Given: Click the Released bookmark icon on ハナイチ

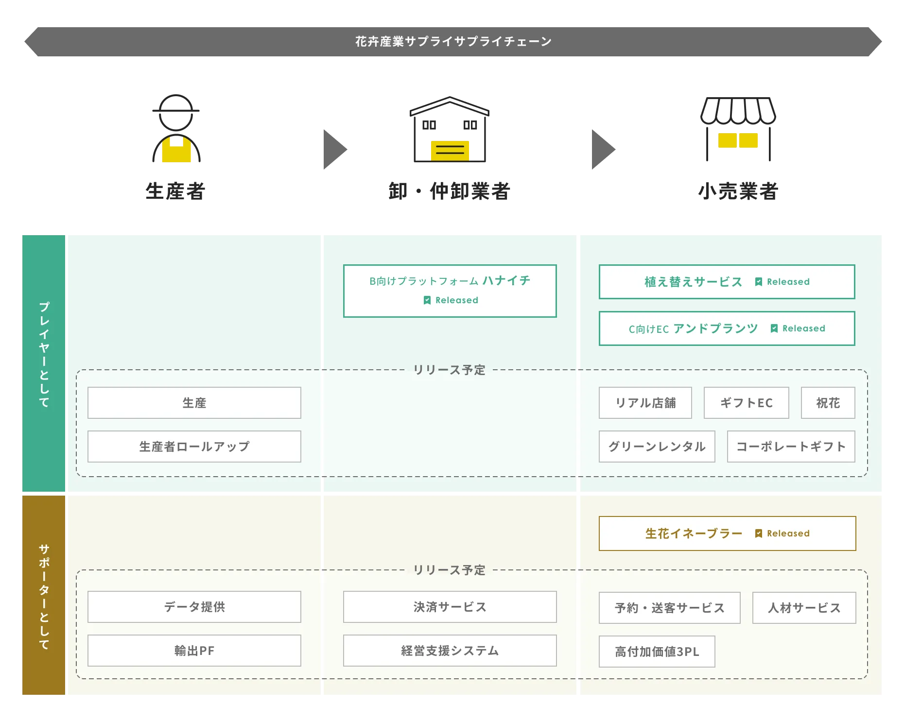Looking at the screenshot, I should [x=426, y=300].
